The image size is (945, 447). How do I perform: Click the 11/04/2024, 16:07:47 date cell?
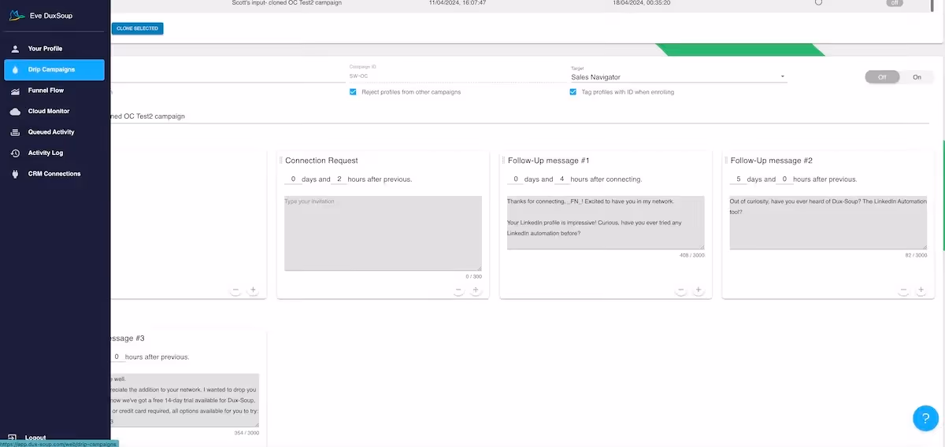458,3
